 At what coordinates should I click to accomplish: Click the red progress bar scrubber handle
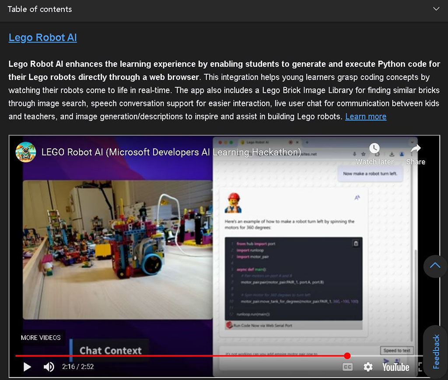point(347,355)
